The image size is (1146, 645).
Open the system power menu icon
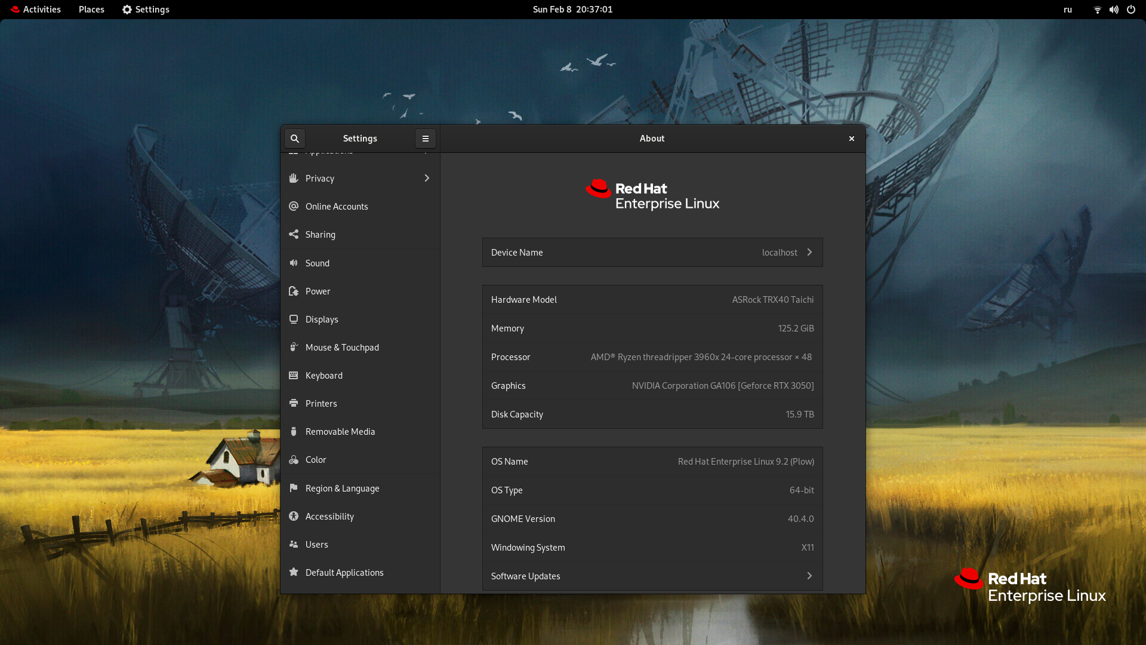[1130, 10]
